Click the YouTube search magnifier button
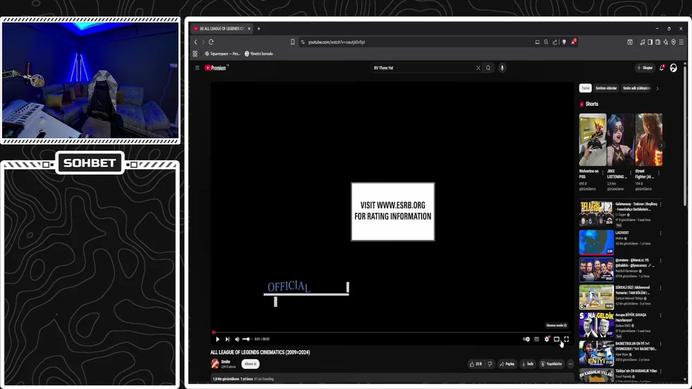The image size is (692, 389). [488, 68]
